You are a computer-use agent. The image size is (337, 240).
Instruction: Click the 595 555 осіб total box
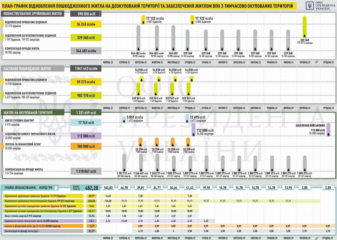click(86, 14)
